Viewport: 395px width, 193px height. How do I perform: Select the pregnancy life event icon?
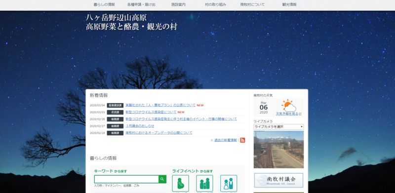tap(180, 184)
